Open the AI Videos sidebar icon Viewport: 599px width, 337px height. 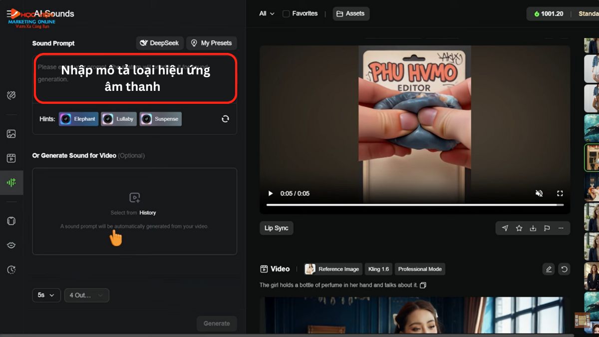tap(11, 158)
